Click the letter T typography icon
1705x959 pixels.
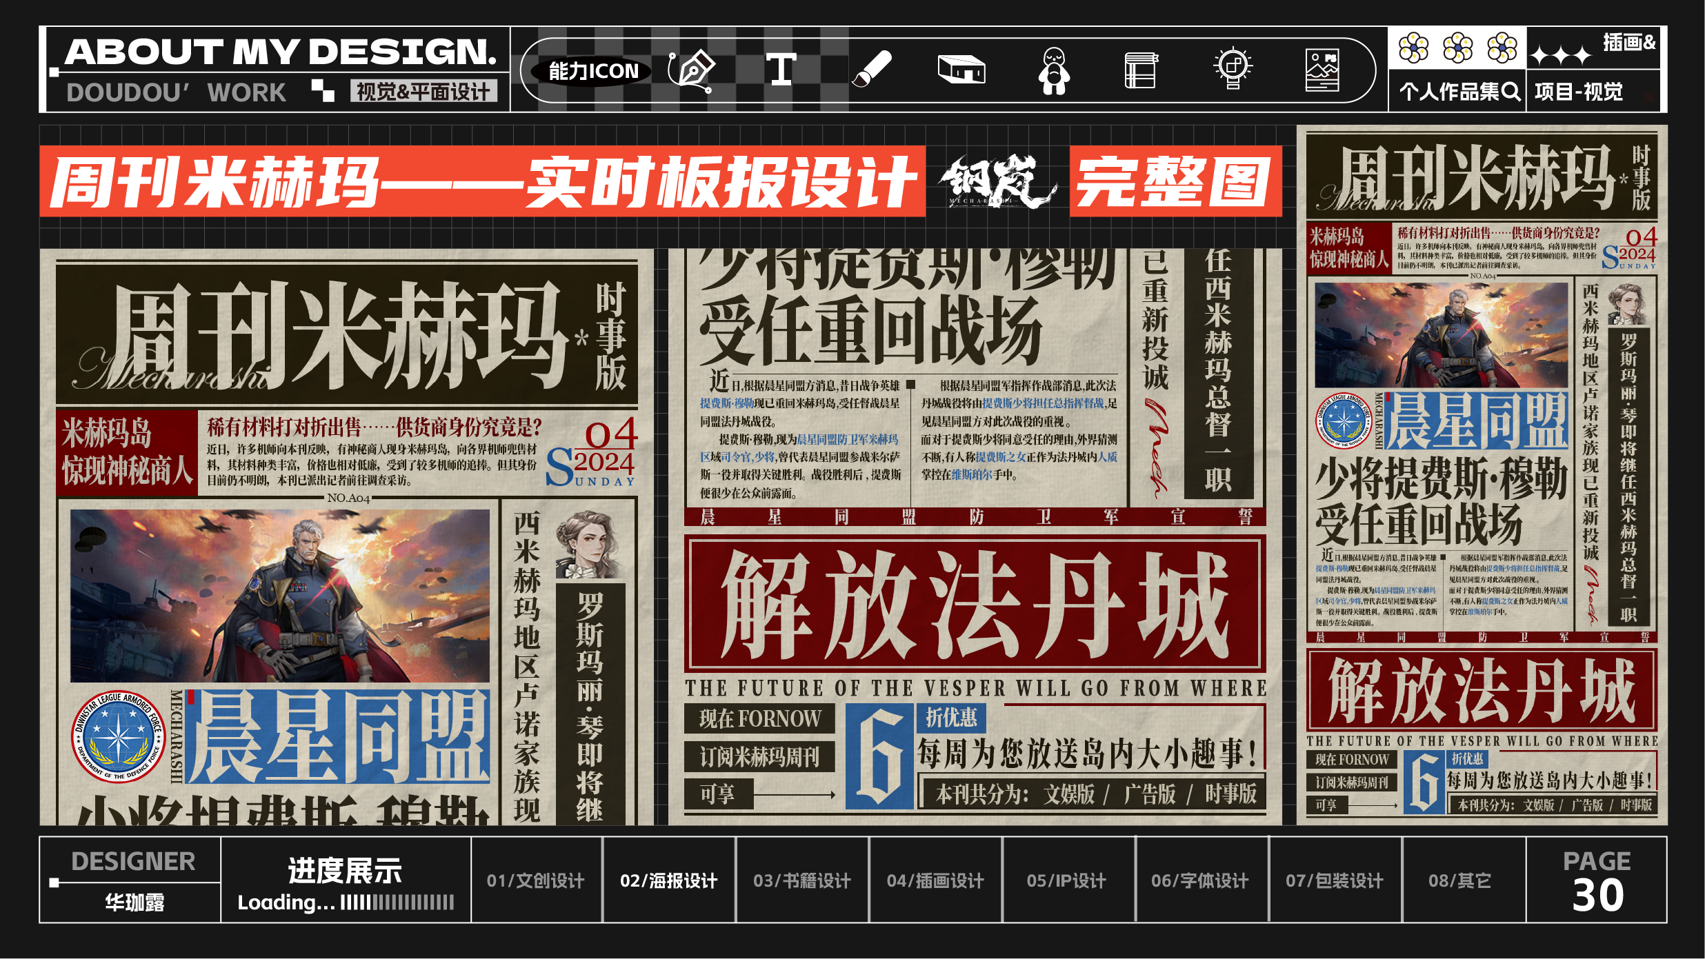click(781, 70)
